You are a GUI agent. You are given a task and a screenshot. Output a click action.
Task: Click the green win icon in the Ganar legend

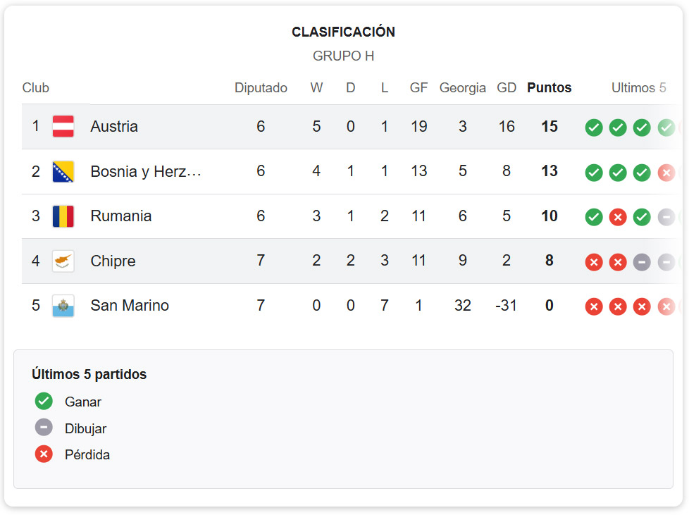[43, 402]
